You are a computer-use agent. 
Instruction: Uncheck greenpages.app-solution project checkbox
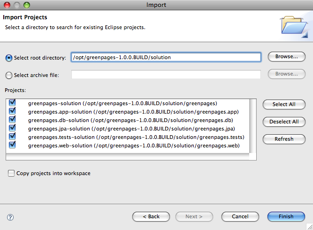click(x=12, y=111)
